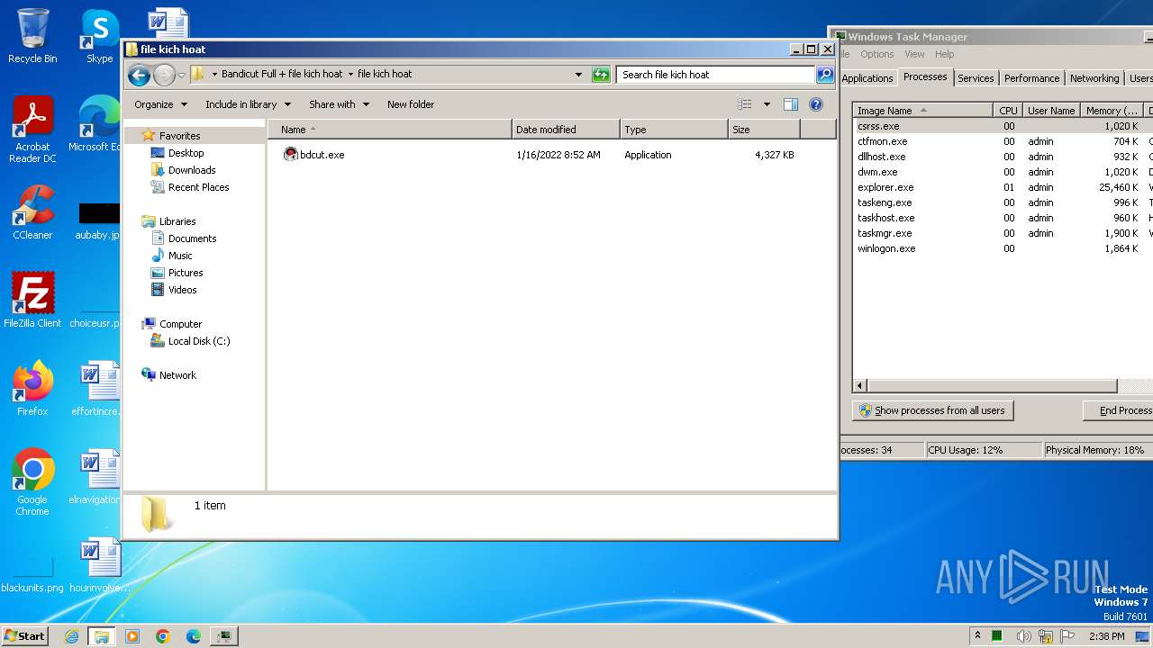Sort files by the Size column
This screenshot has height=648, width=1153.
coord(764,130)
